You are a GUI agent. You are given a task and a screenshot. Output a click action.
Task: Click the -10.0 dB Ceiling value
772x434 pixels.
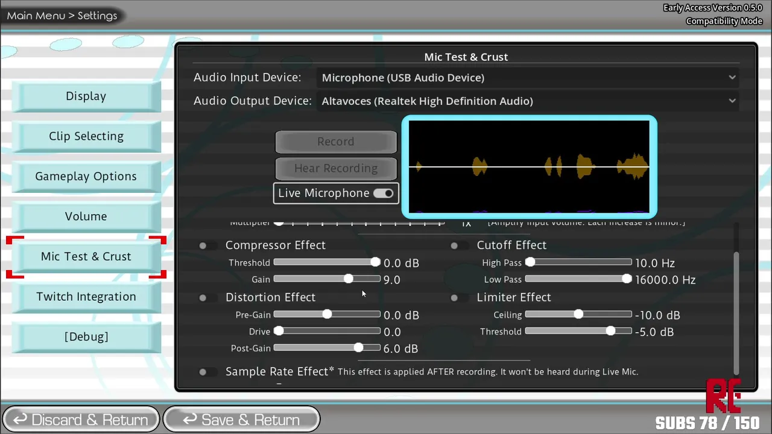click(657, 315)
